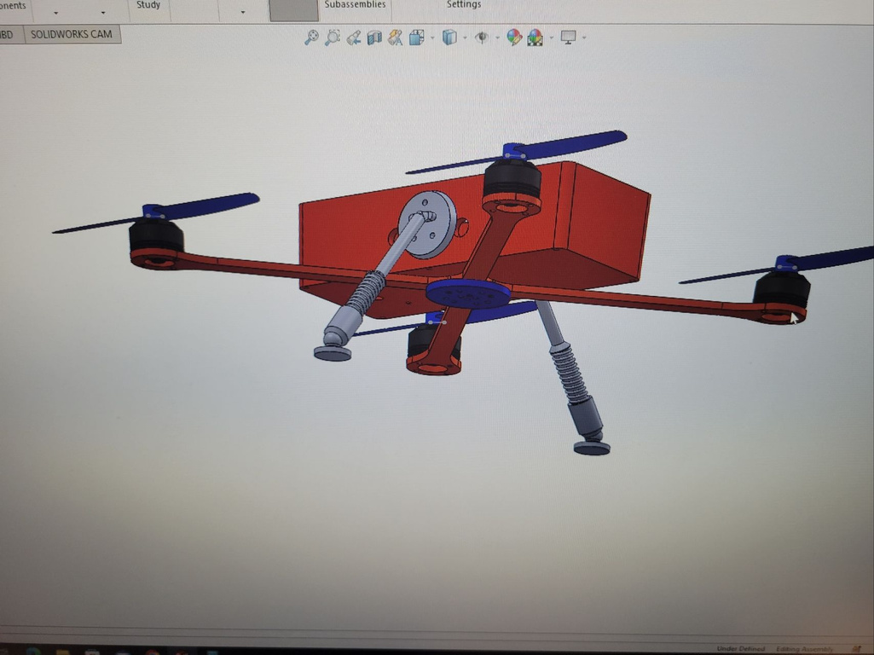This screenshot has width=874, height=655.
Task: Expand the View Orientation dropdown arrow
Action: [x=432, y=38]
